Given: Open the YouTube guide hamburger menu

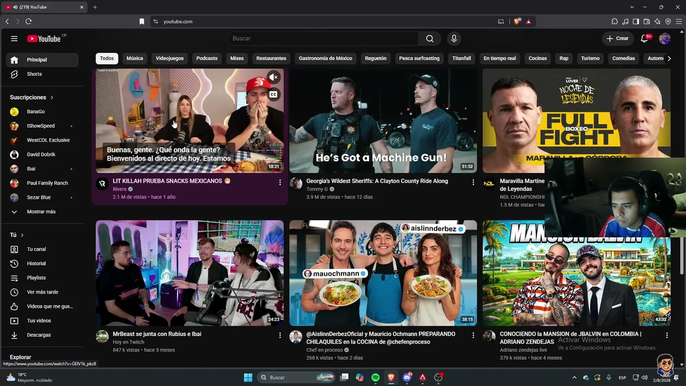Looking at the screenshot, I should click(14, 39).
